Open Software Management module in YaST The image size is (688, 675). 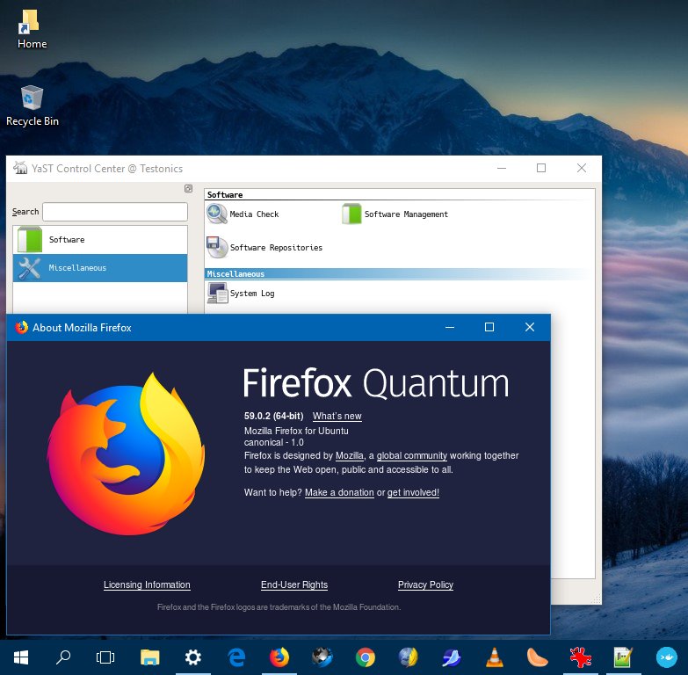395,214
